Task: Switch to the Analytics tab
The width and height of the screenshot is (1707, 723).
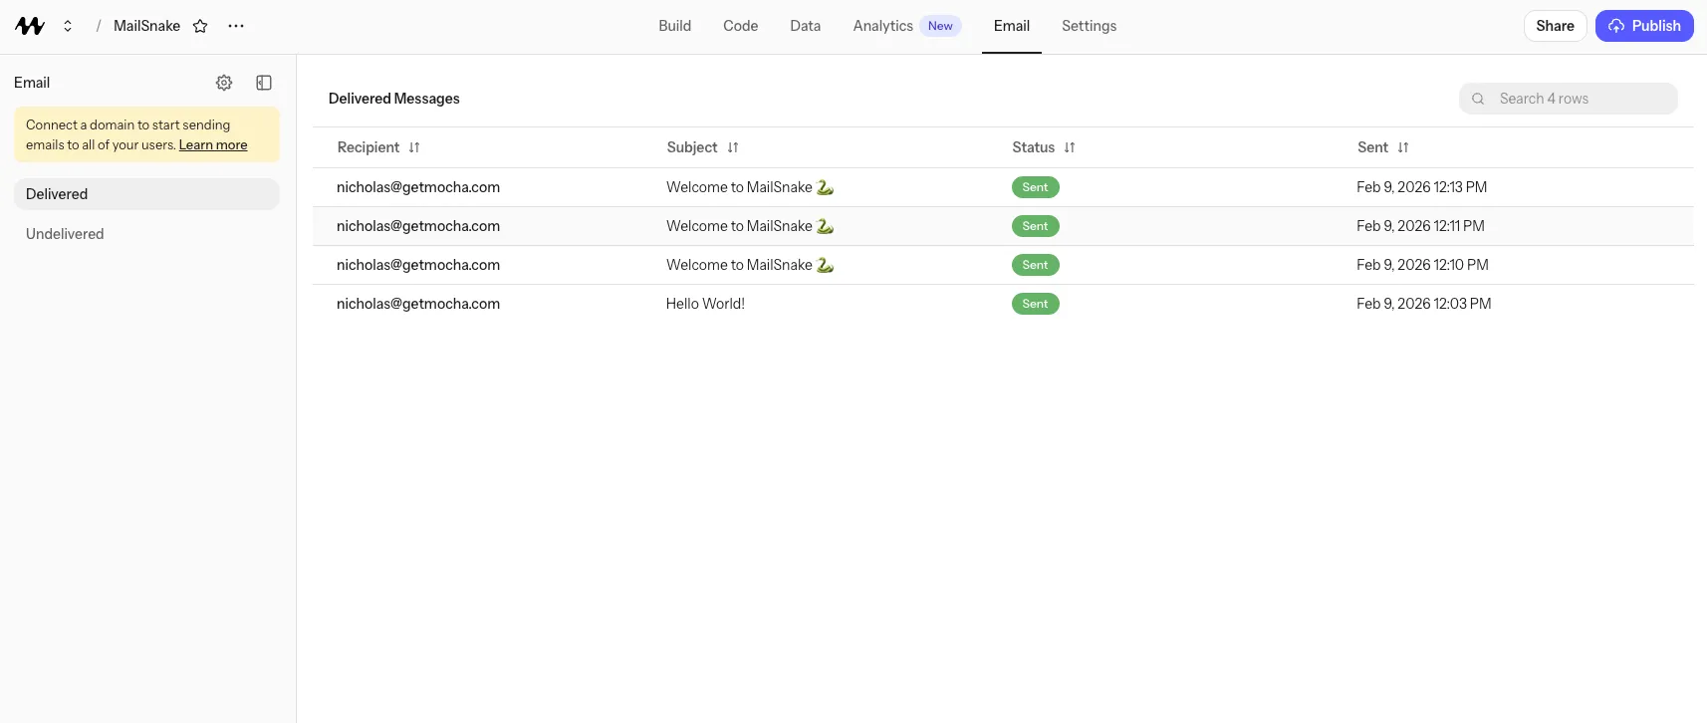Action: coord(882,26)
